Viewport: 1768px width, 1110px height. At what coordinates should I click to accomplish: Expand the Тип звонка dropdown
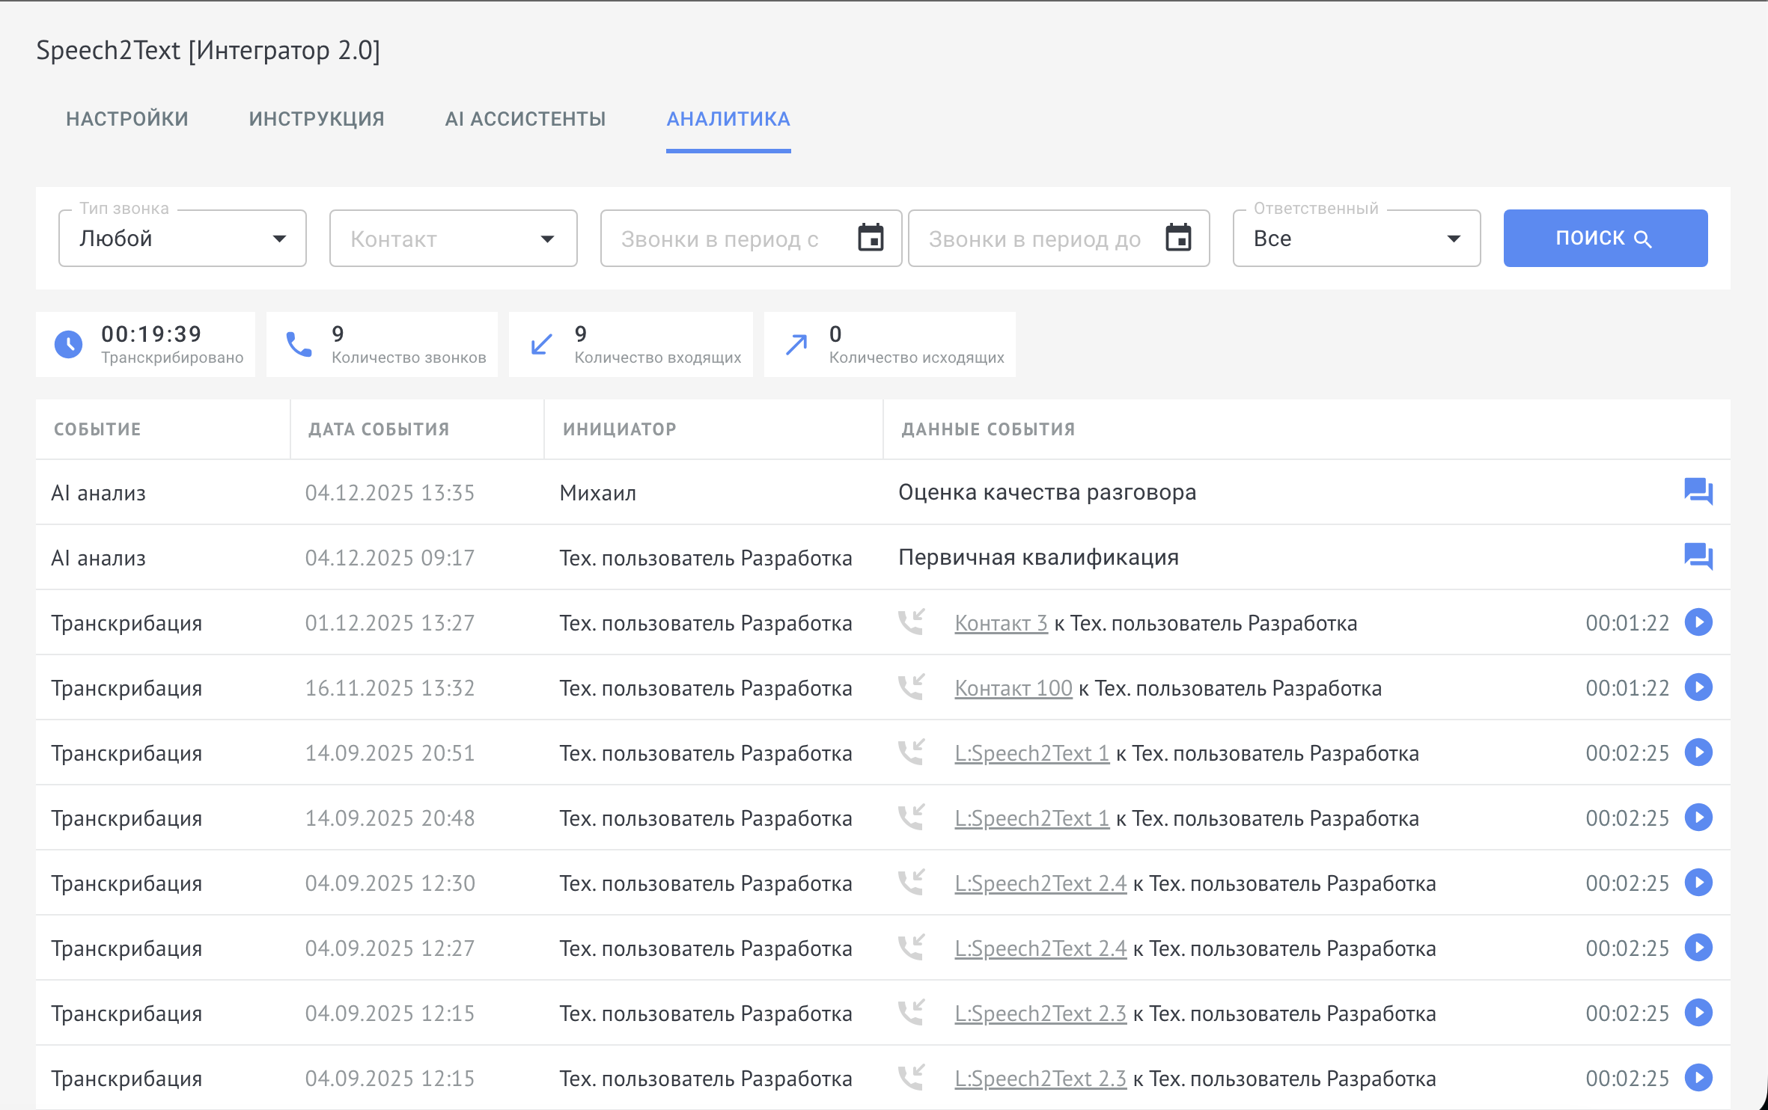point(183,239)
